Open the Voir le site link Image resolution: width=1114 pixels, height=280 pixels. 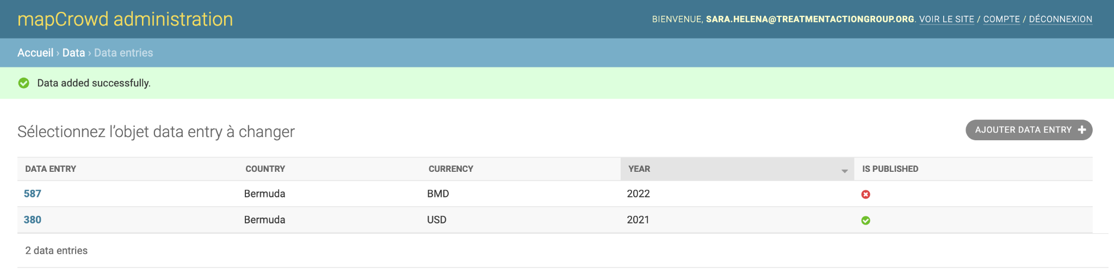coord(946,19)
